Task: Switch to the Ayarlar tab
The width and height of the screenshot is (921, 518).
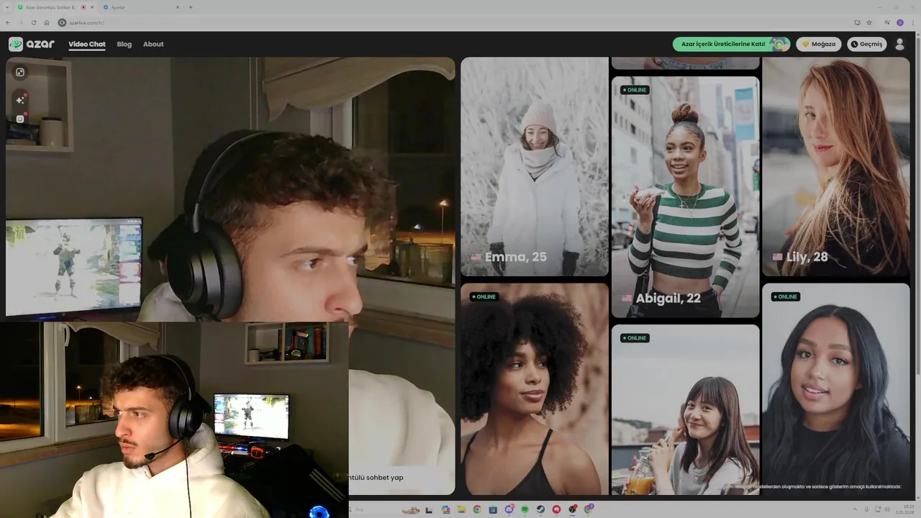Action: click(140, 7)
